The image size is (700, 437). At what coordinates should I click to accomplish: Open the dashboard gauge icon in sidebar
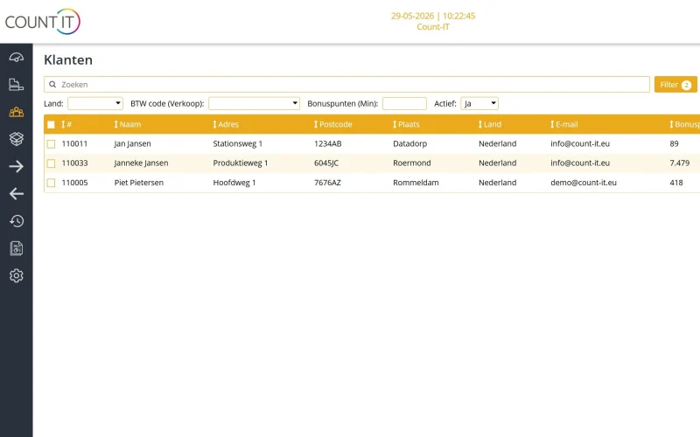(16, 57)
